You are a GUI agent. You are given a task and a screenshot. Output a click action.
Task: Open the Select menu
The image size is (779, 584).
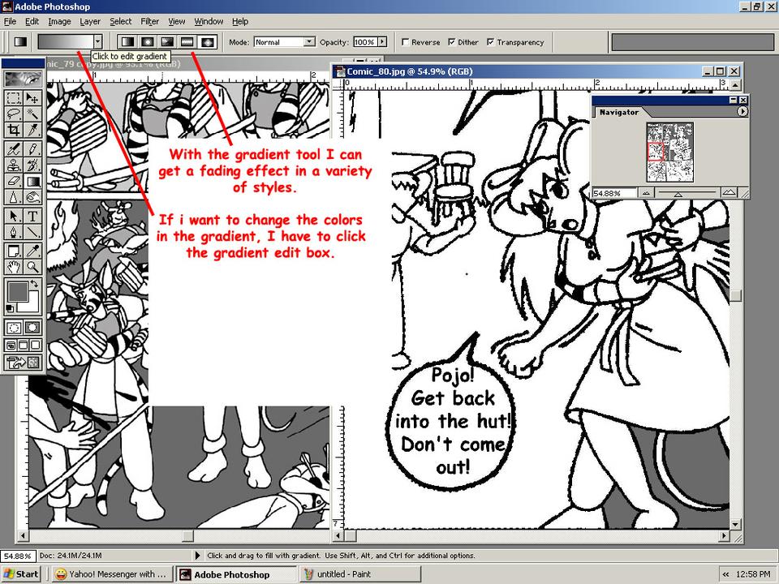tap(121, 21)
